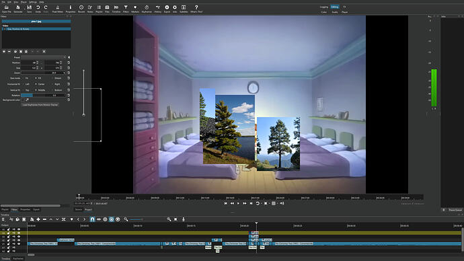Click the Play button in player
The width and height of the screenshot is (464, 261).
pyautogui.click(x=238, y=203)
